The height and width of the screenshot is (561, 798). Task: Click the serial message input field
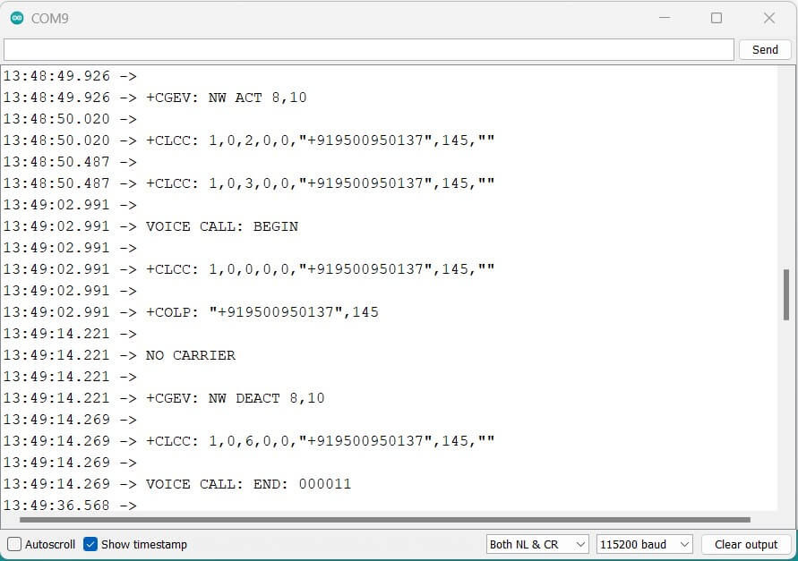(x=368, y=49)
